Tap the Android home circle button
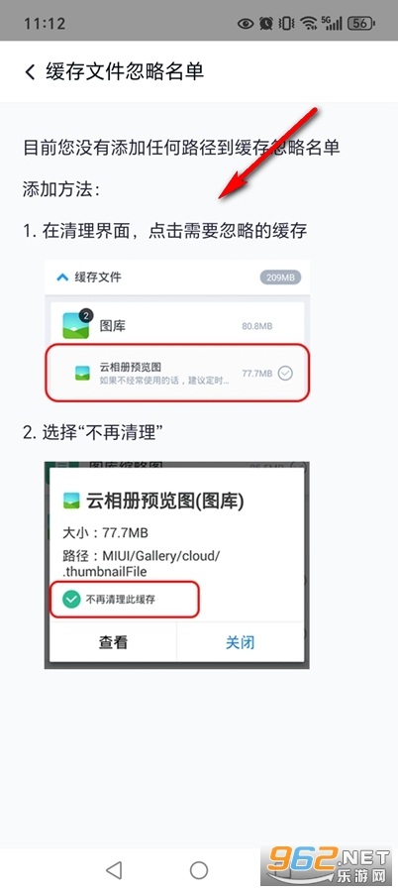Screen dimensions: 398x892 click(199, 869)
